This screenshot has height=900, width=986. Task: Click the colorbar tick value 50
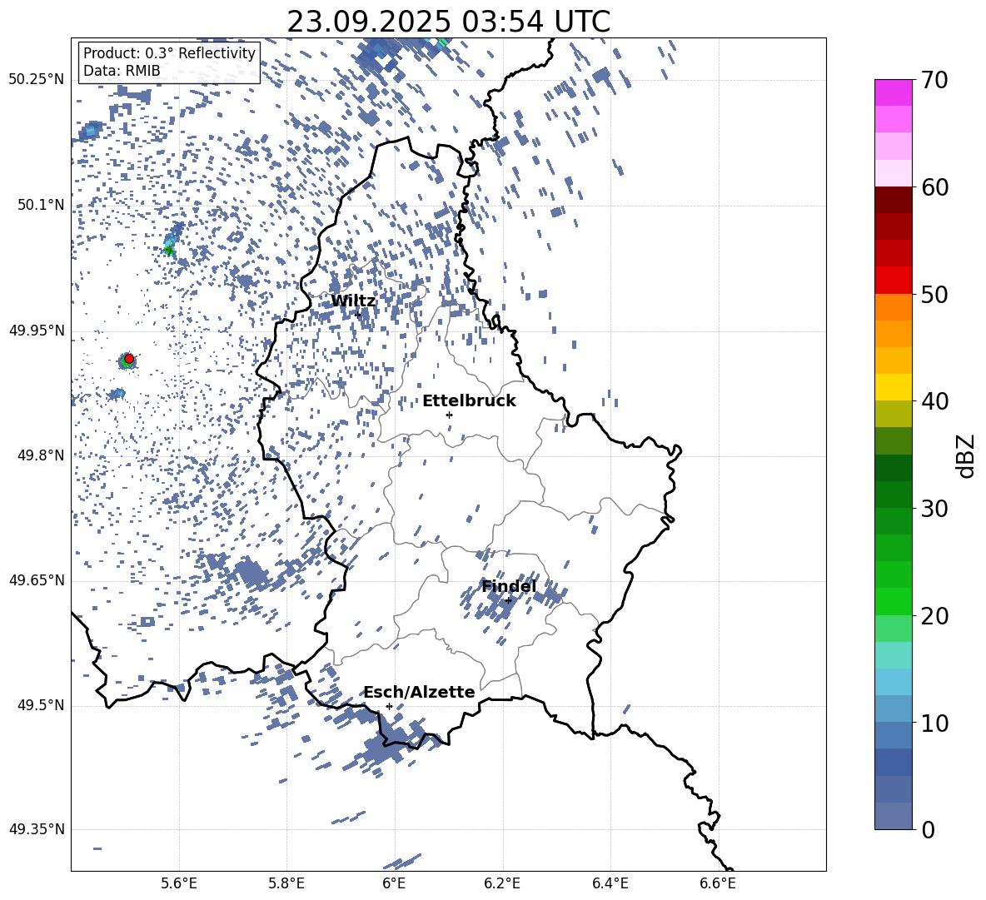[x=934, y=295]
